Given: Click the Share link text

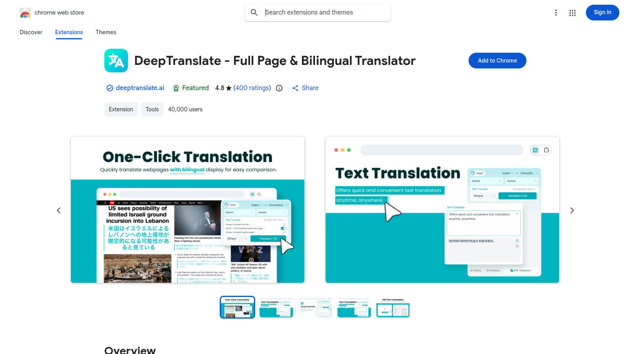Looking at the screenshot, I should tap(310, 88).
